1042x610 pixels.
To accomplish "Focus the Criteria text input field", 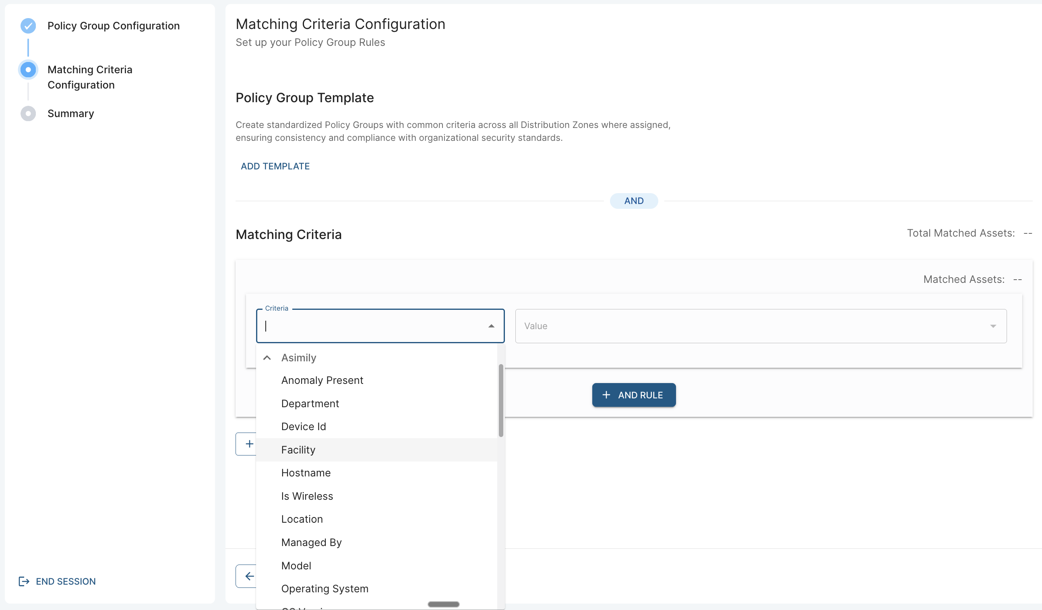I will tap(374, 326).
